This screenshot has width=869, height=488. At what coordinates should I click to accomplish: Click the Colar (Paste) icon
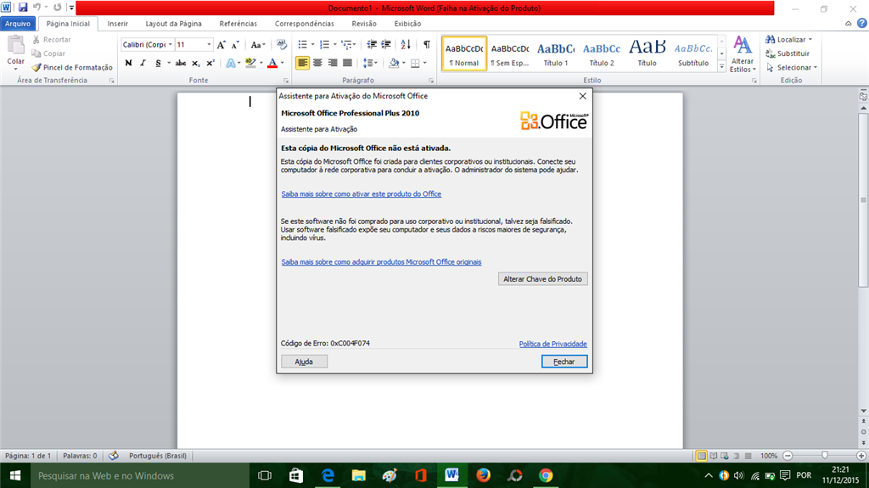coord(15,45)
